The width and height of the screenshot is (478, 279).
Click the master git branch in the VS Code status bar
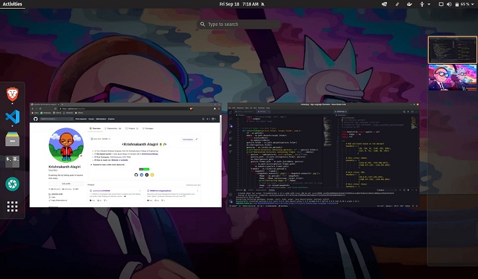pyautogui.click(x=233, y=206)
